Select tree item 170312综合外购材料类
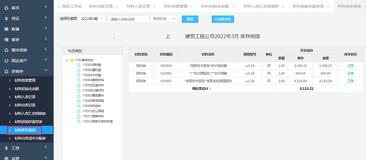Image resolution: width=366 pixels, height=160 pixels. 98,122
